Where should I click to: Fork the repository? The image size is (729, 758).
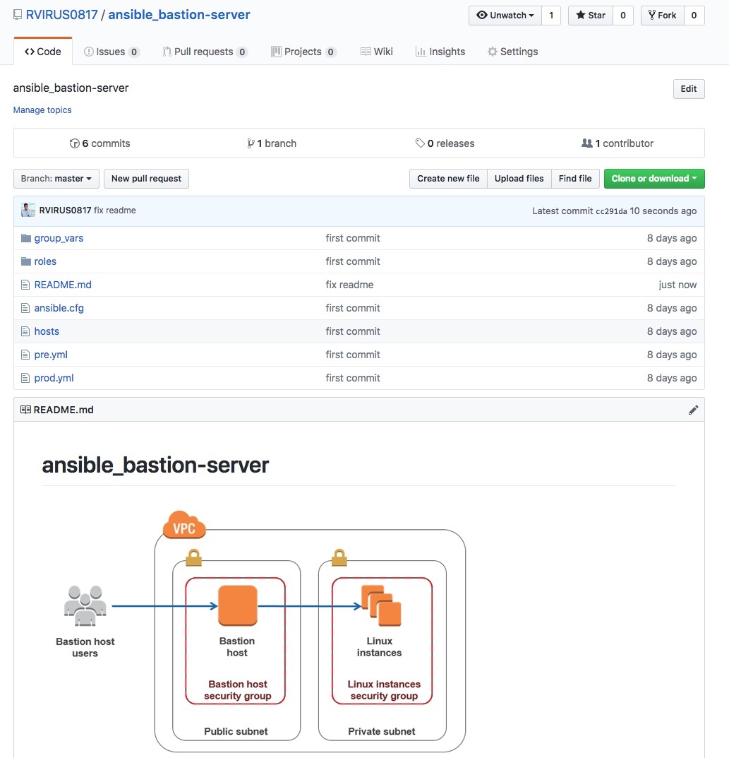click(x=662, y=16)
